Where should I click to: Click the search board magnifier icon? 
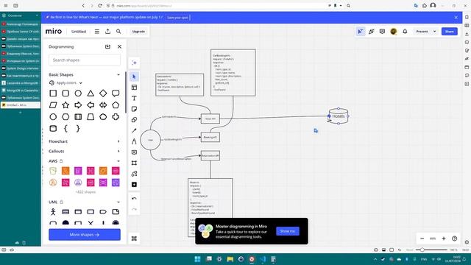click(118, 31)
